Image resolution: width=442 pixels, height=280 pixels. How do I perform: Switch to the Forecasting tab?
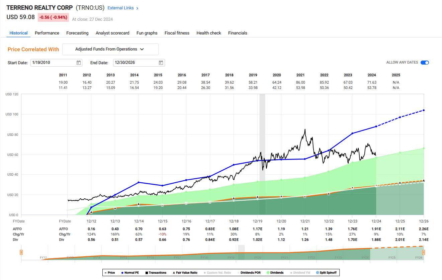[77, 33]
